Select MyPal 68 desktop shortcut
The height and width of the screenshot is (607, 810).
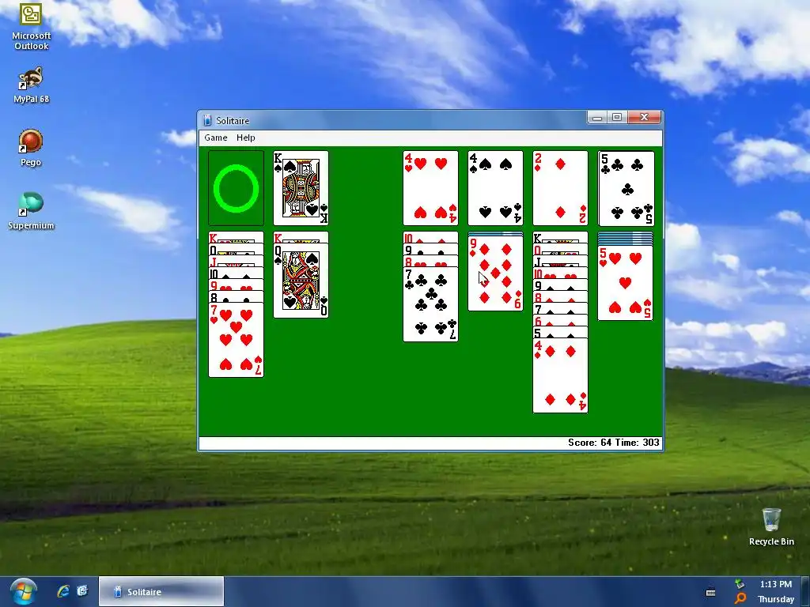(x=31, y=85)
